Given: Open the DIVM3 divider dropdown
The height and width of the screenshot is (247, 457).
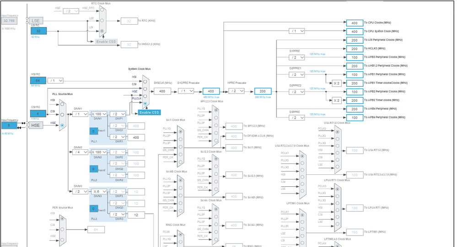Looking at the screenshot, I should (80, 191).
